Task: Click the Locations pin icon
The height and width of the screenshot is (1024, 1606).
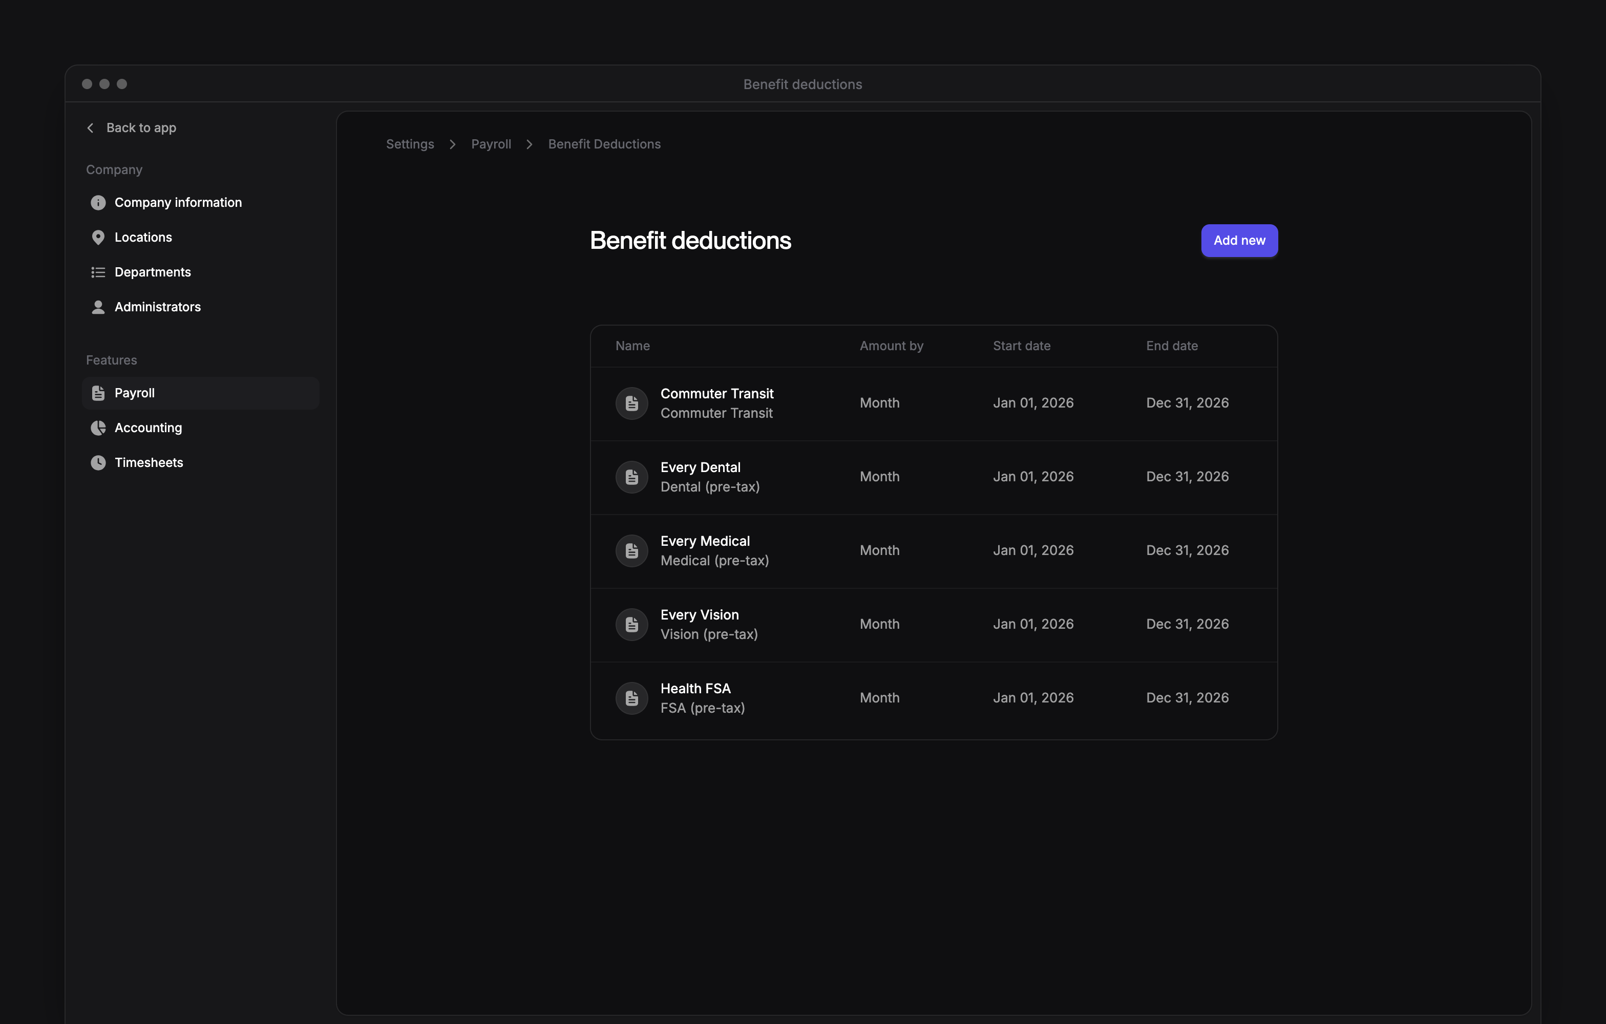Action: 98,238
